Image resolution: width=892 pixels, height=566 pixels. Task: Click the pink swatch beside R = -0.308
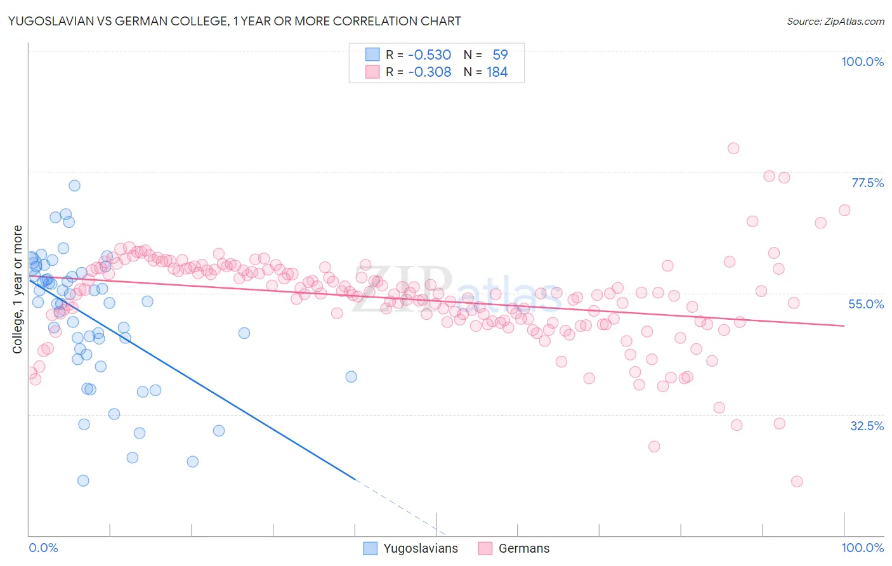coord(372,72)
